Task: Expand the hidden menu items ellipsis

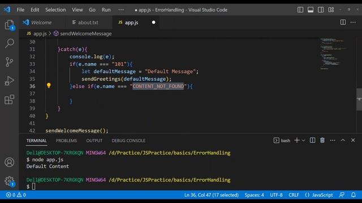Action: click(x=121, y=10)
